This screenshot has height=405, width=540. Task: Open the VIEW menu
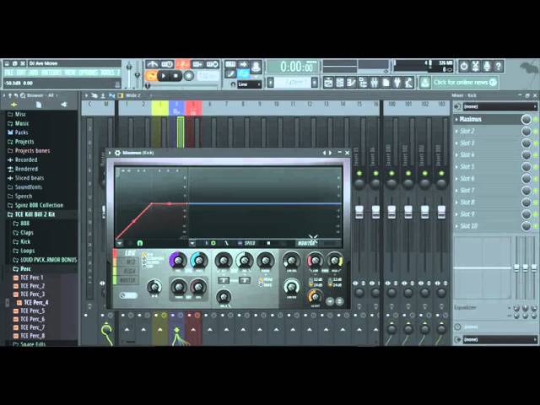coord(70,73)
